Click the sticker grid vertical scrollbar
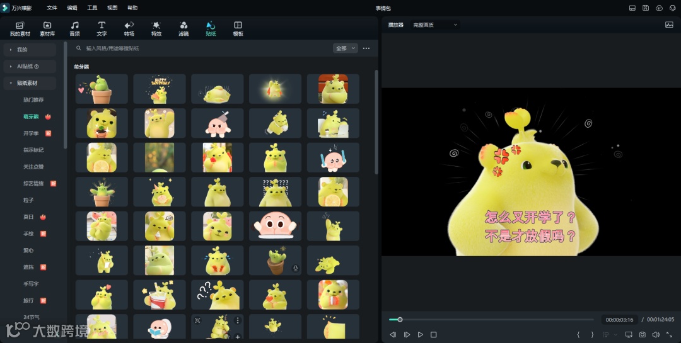The image size is (681, 343). coord(376,122)
